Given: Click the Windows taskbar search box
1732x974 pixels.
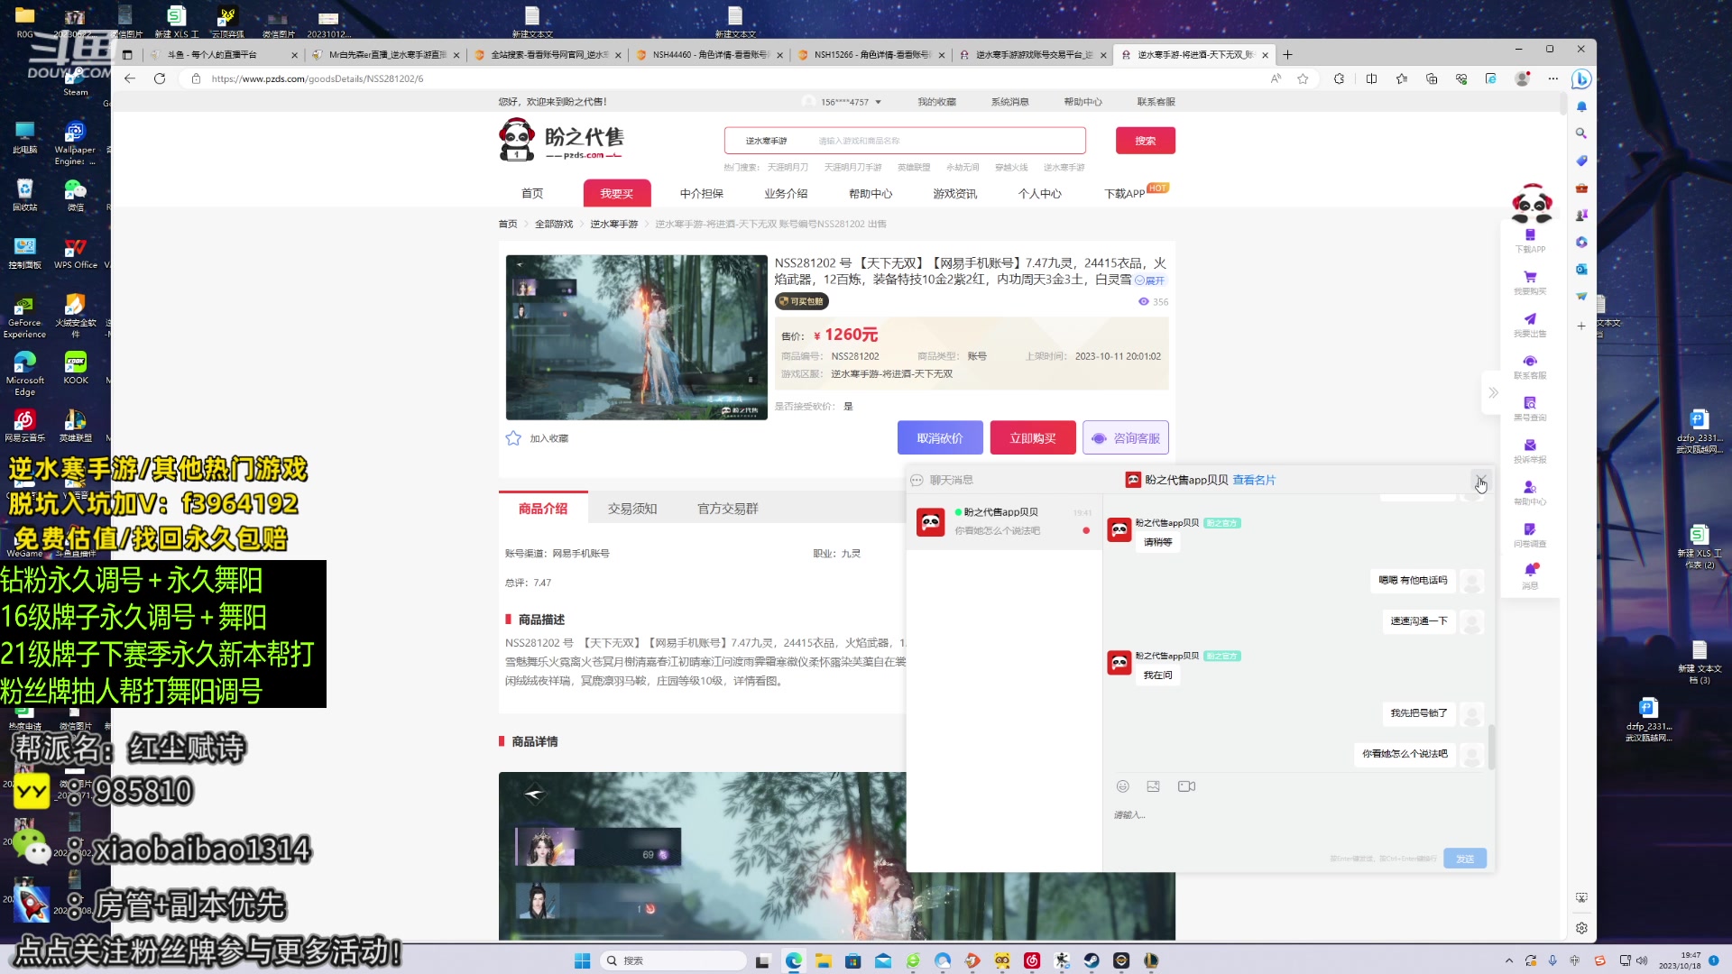Looking at the screenshot, I should point(675,960).
